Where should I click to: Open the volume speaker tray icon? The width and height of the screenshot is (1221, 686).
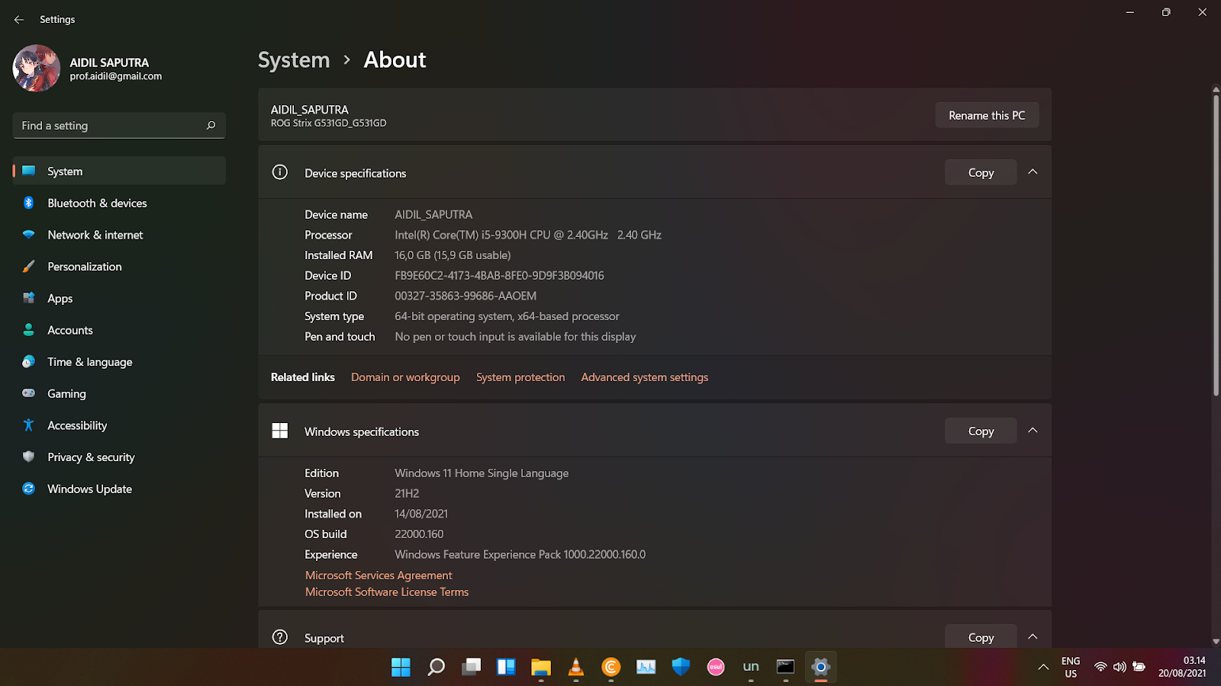pyautogui.click(x=1120, y=667)
